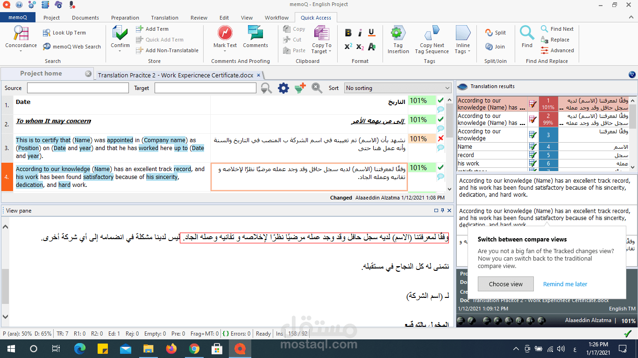Join segments with the Join tool
Viewport: 638px width, 358px height.
tap(495, 47)
